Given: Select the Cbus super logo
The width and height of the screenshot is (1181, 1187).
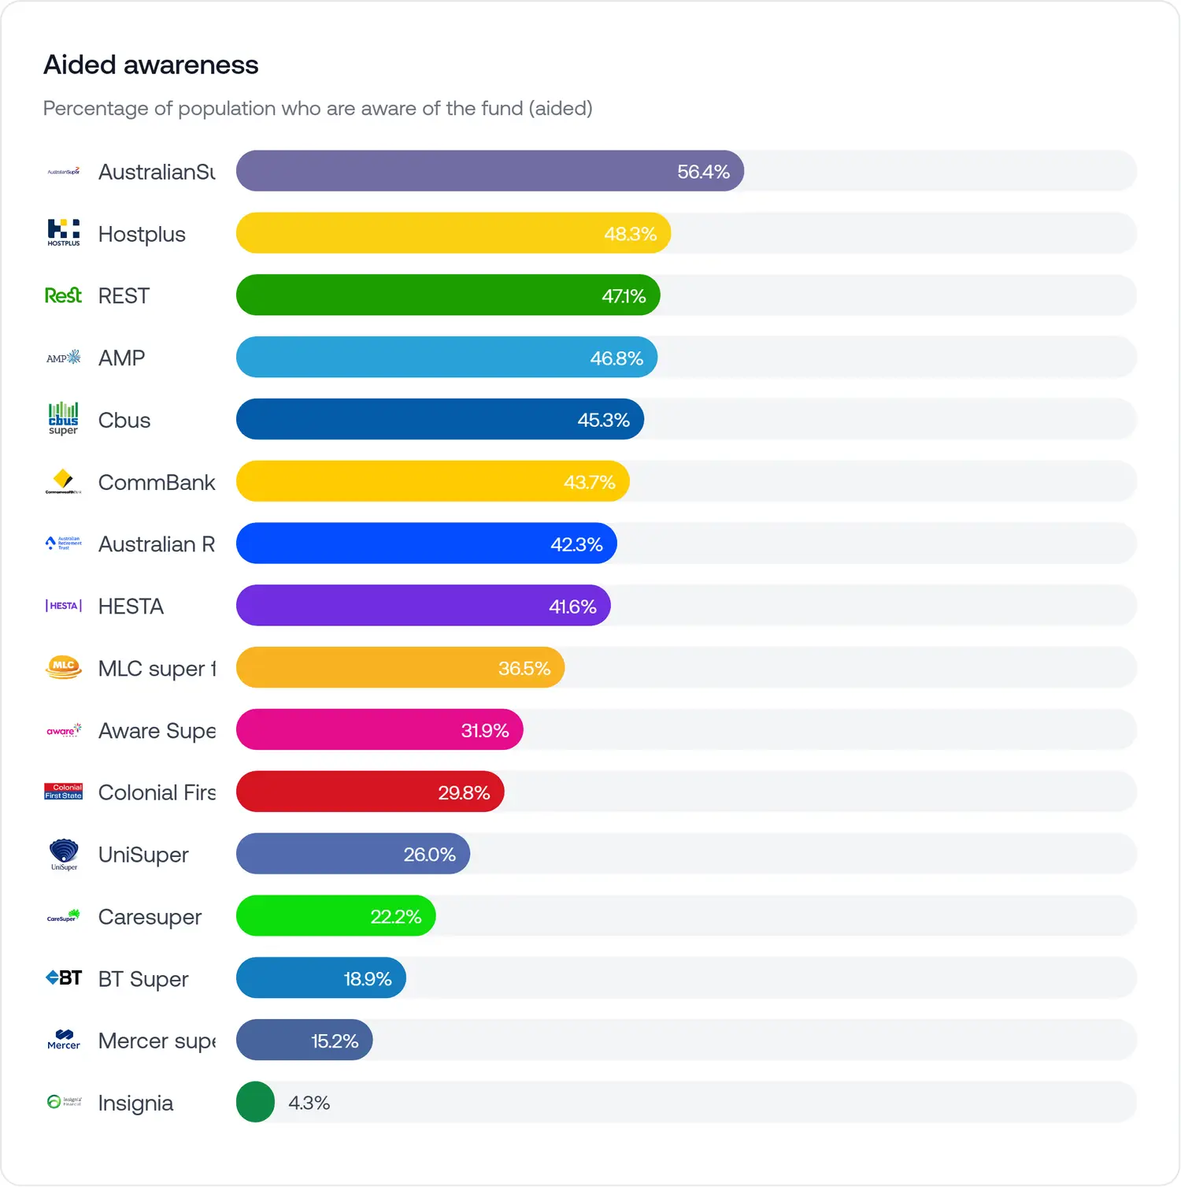Looking at the screenshot, I should pos(63,419).
